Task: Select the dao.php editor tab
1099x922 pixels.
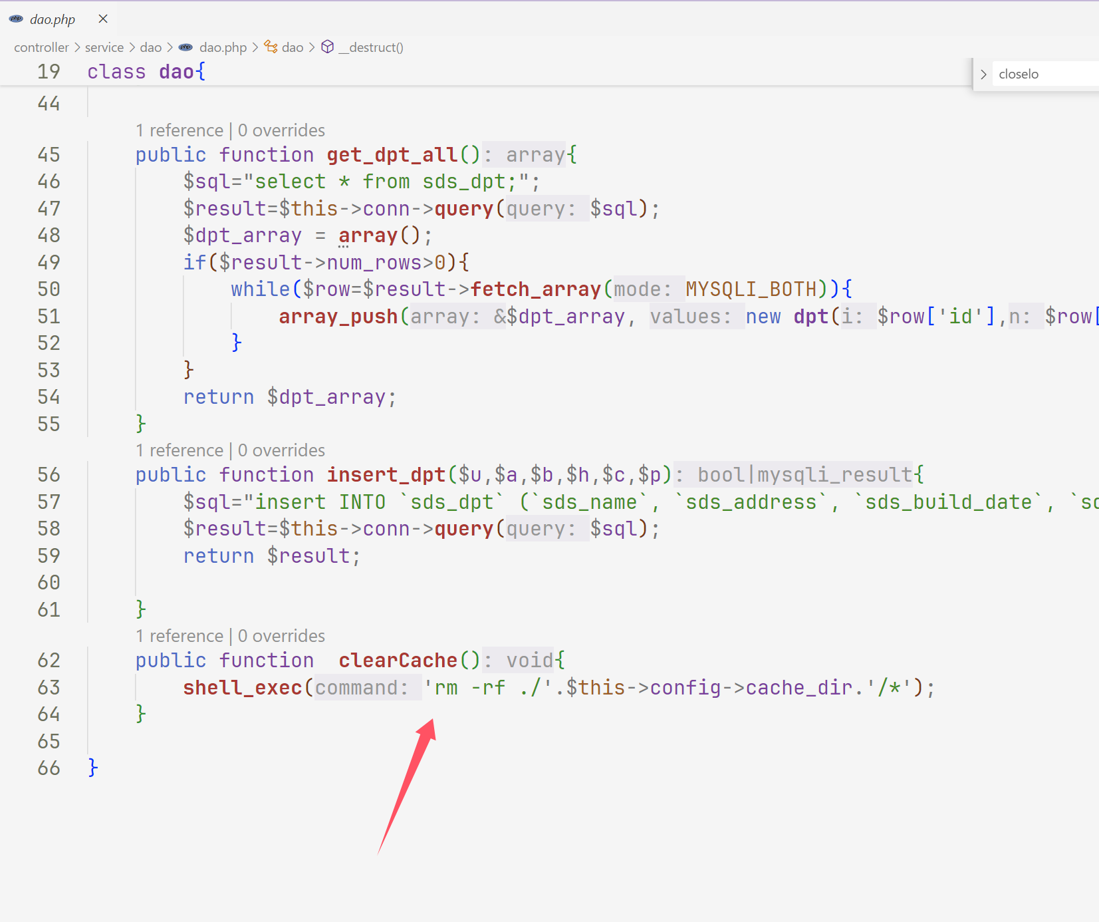Action: 53,19
